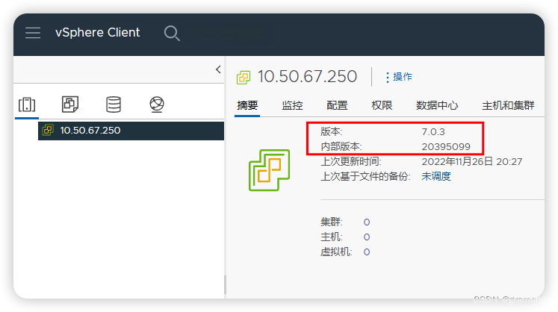Click the 内部版本 label
Screen dimensions: 558x312
(x=341, y=146)
